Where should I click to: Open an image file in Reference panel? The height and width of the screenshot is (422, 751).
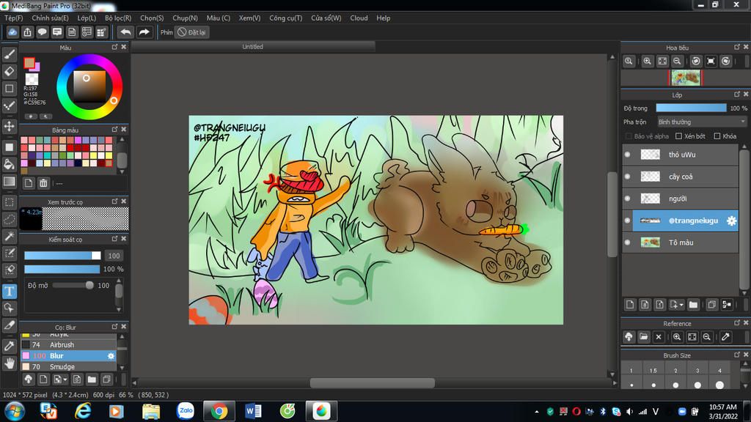[644, 337]
